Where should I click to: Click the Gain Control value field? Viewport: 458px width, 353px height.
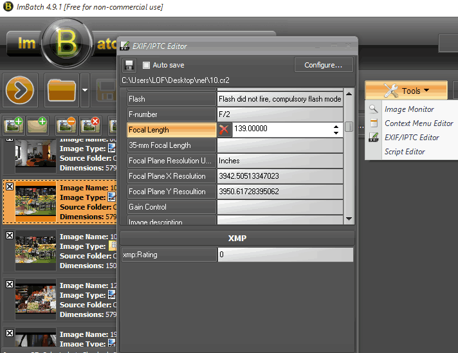point(280,207)
